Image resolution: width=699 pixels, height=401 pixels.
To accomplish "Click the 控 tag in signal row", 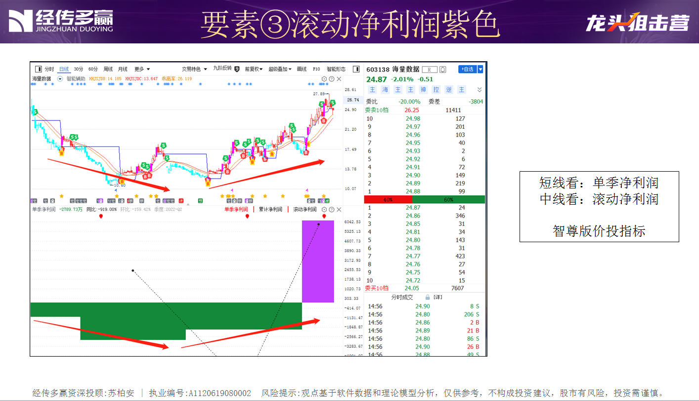I will (x=436, y=89).
